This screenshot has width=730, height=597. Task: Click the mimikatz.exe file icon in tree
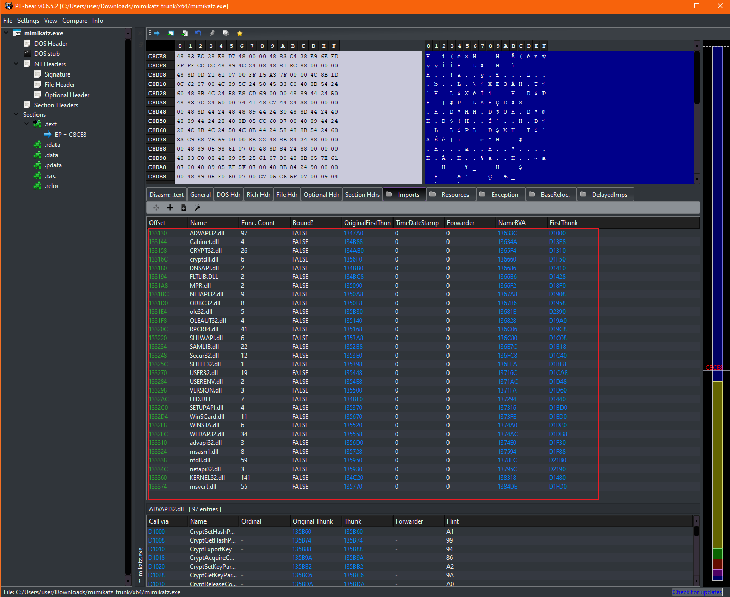(17, 33)
